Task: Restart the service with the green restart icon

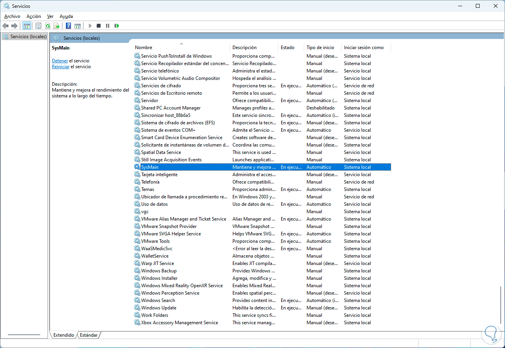Action: pyautogui.click(x=117, y=26)
